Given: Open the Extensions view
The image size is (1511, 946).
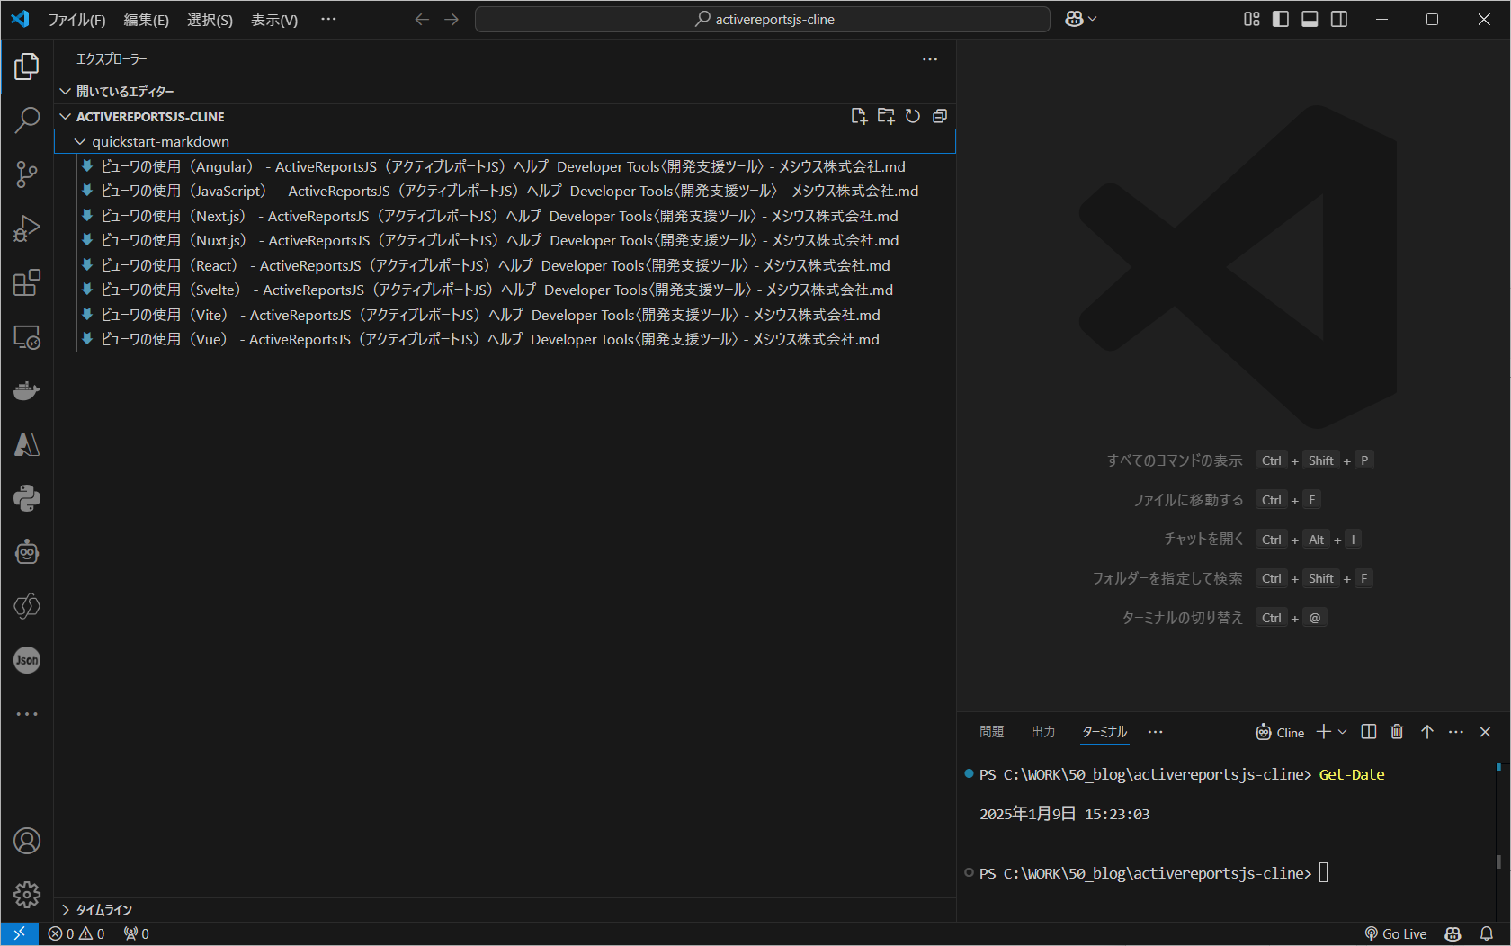Looking at the screenshot, I should click(x=27, y=282).
